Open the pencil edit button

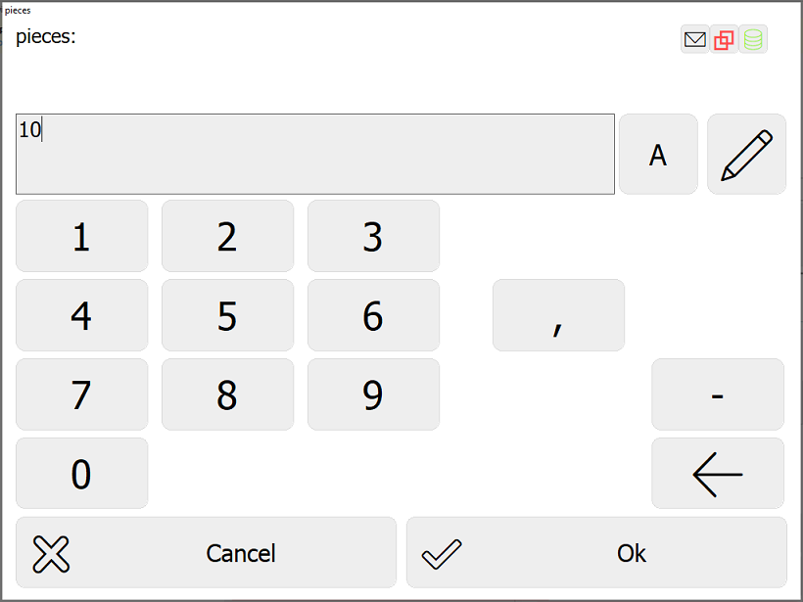click(x=746, y=154)
